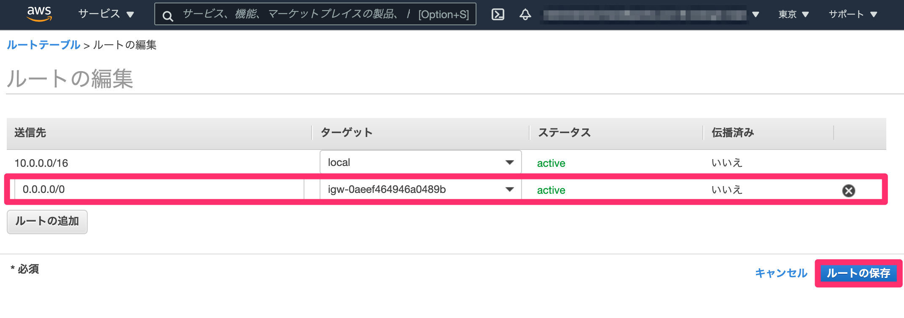This screenshot has width=904, height=318.
Task: Click the 10.0.0.0/16 destination text
Action: click(41, 163)
